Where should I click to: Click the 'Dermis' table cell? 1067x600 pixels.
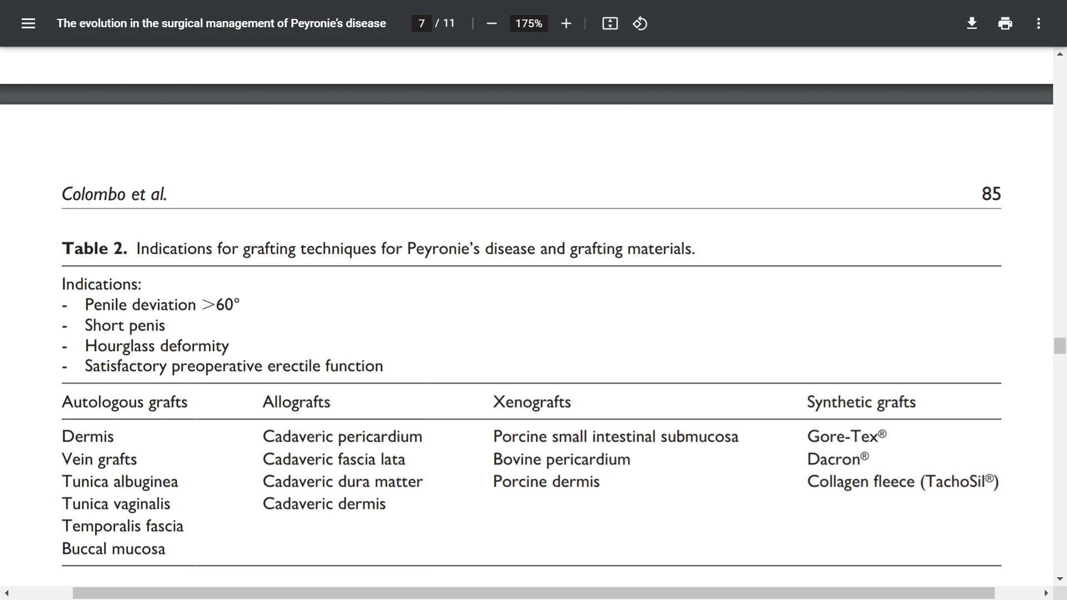[88, 436]
